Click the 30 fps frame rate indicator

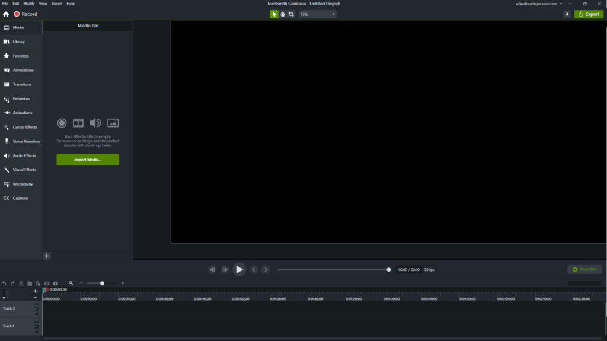pos(429,270)
